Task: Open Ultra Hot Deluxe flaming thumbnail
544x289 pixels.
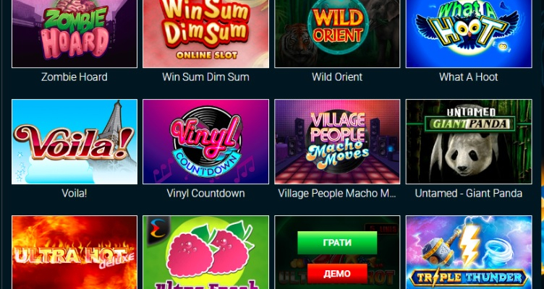Action: coord(75,252)
